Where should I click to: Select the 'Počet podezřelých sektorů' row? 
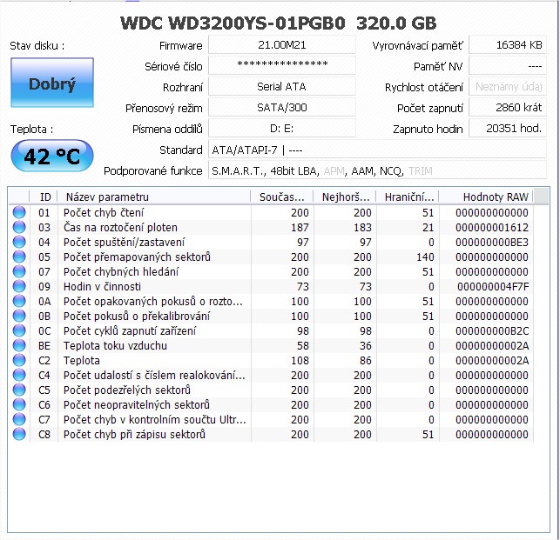coord(271,390)
